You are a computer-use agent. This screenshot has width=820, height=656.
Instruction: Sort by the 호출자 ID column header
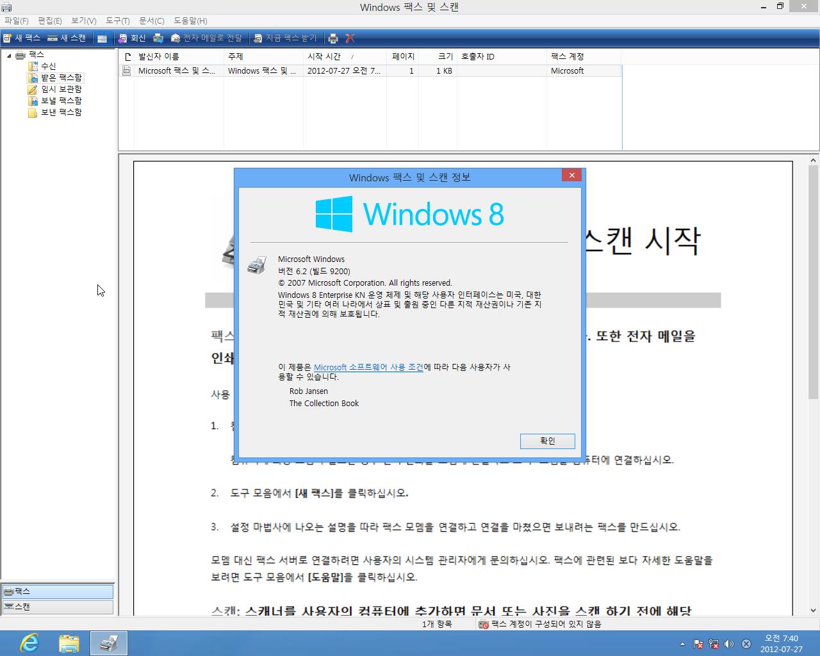click(x=502, y=56)
